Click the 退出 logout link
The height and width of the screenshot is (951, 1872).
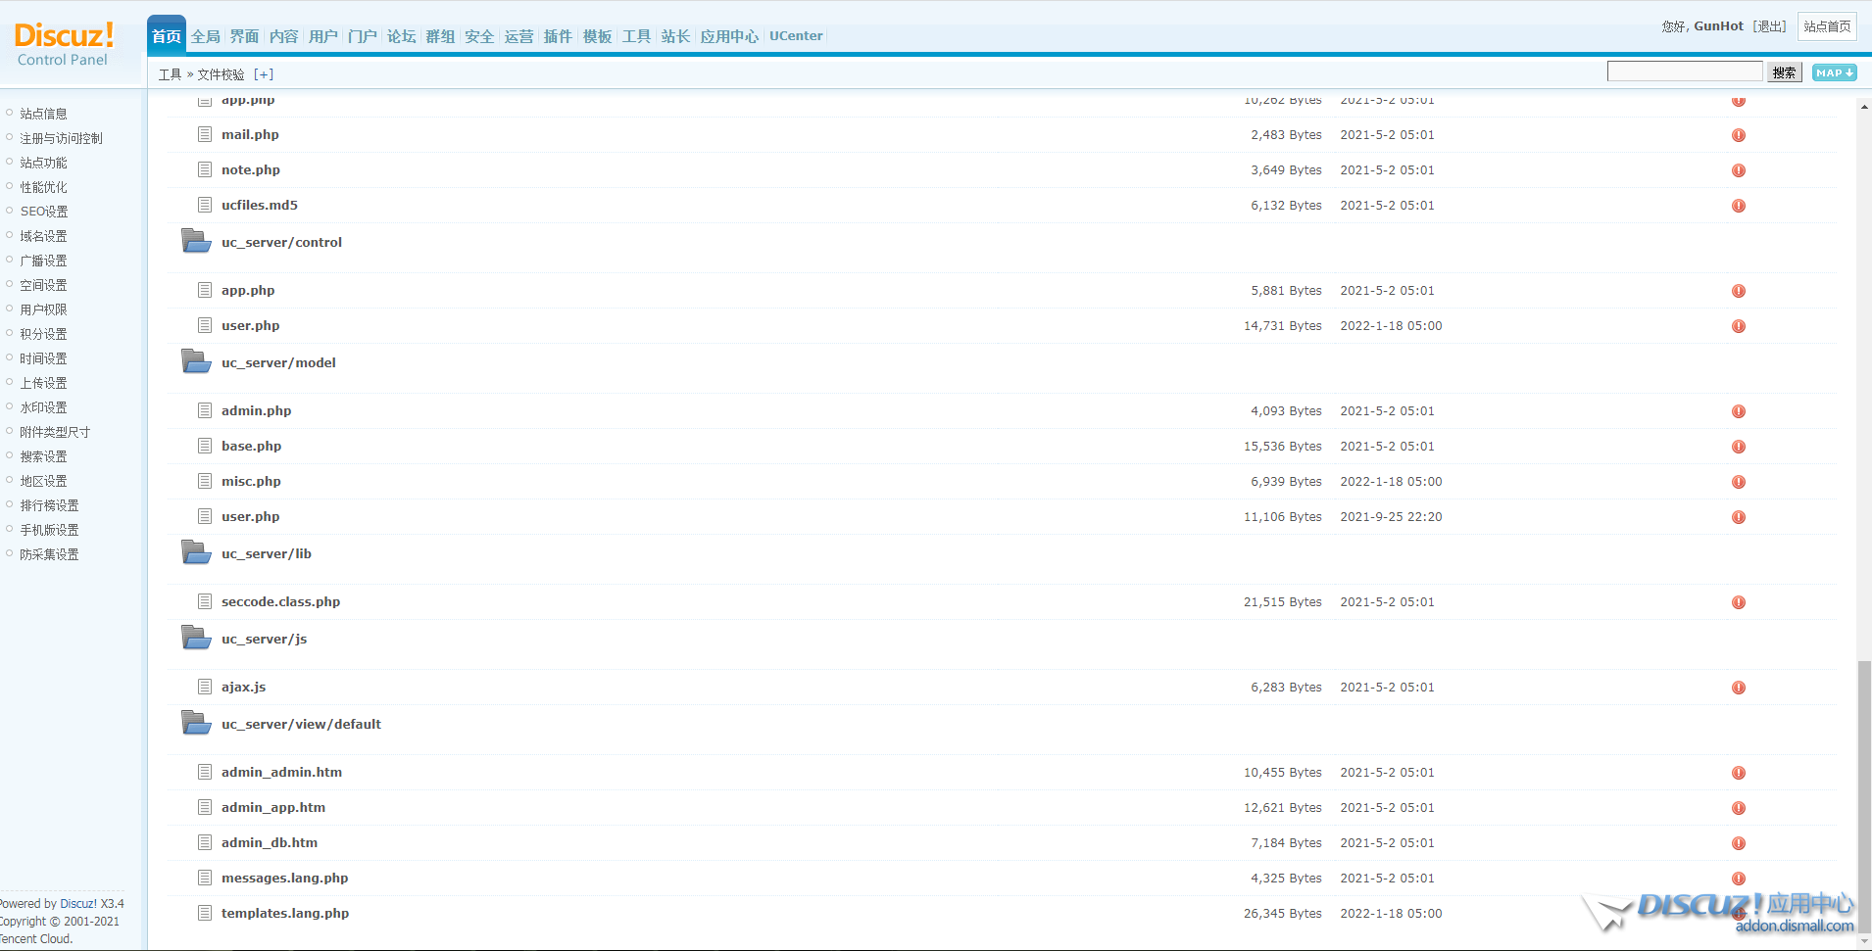tap(1770, 26)
